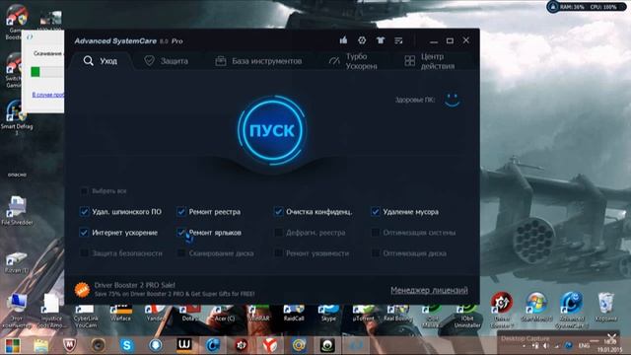The width and height of the screenshot is (631, 355).
Task: Open the W application on the taskbar
Action: (184, 345)
